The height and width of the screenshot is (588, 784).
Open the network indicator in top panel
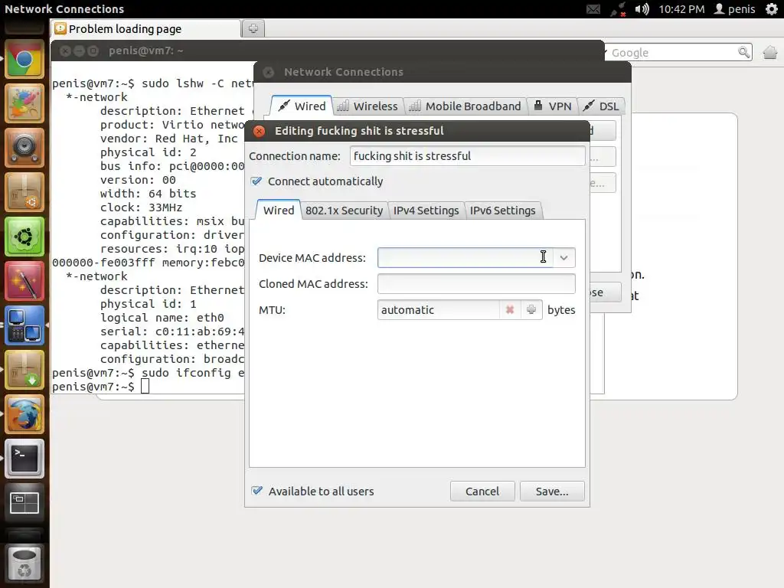[618, 9]
